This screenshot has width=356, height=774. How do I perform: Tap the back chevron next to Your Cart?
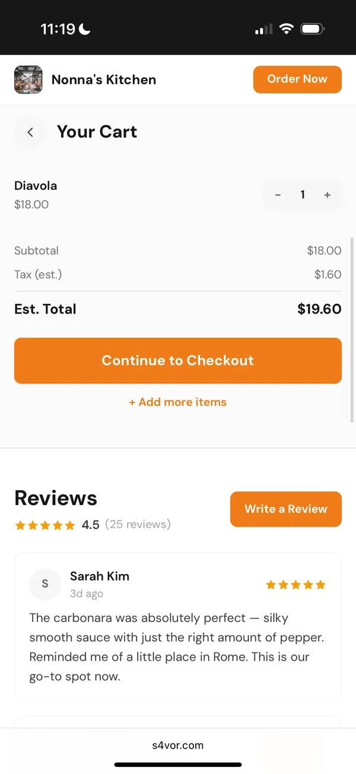[x=30, y=132]
